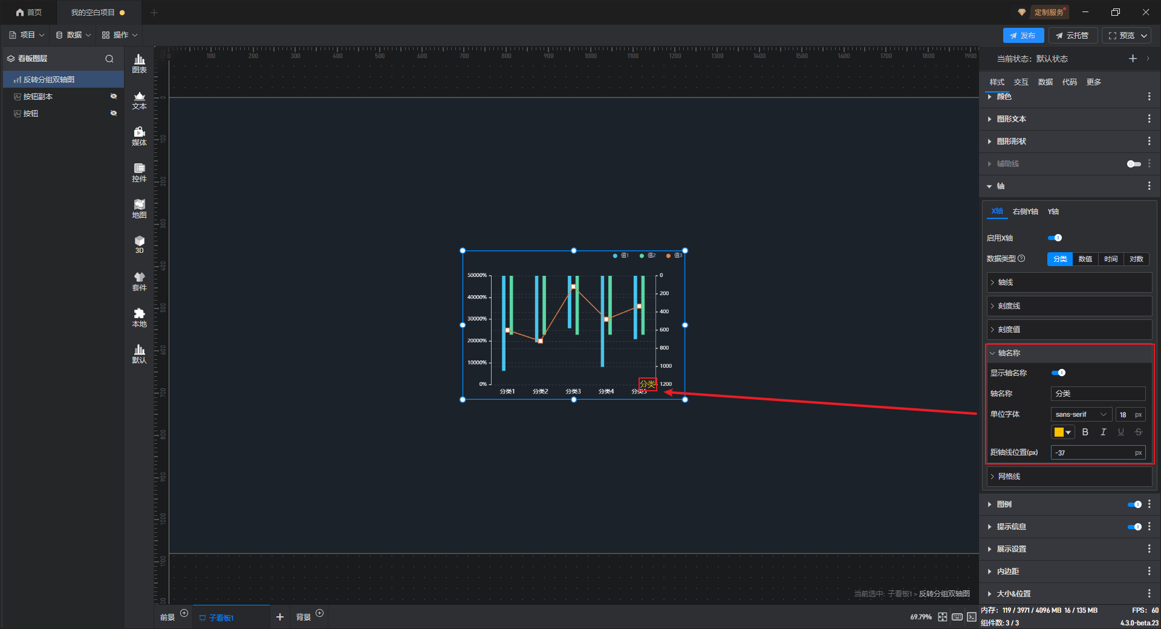The width and height of the screenshot is (1161, 629).
Task: Click the 发布 publish button
Action: [x=1023, y=36]
